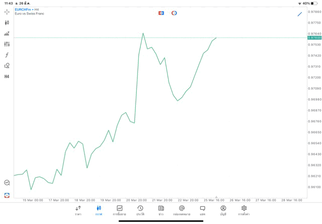Open the การตั้งค่า (Settings) tab

point(244,210)
